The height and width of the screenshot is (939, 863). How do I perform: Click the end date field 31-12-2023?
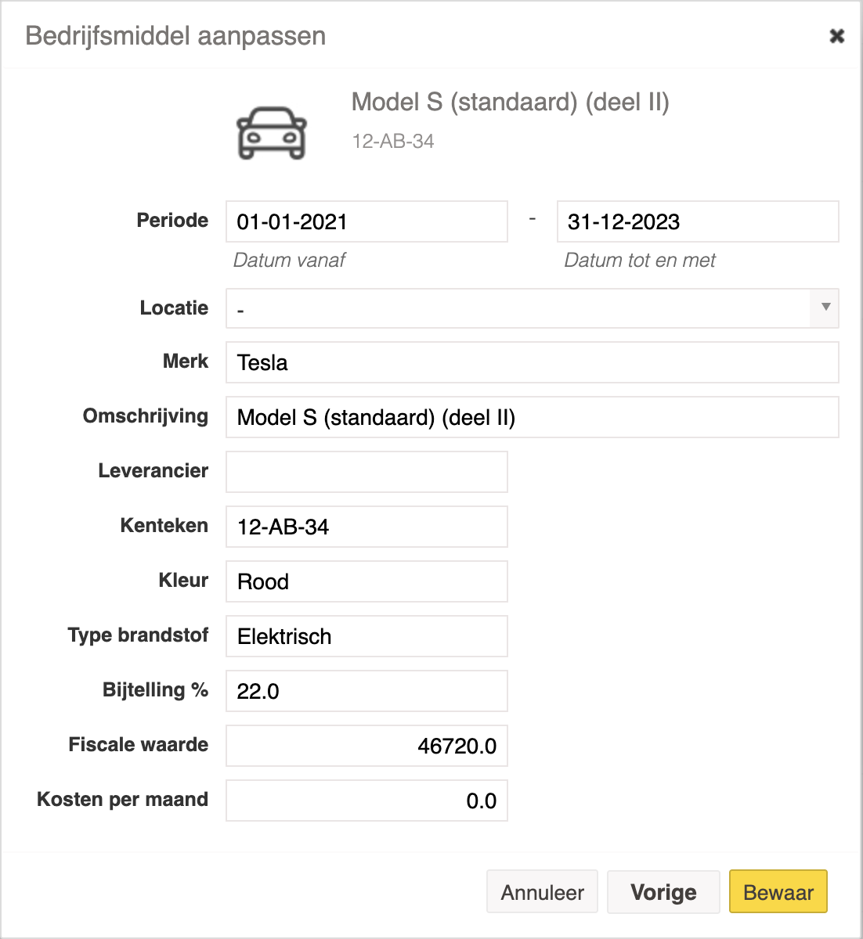pyautogui.click(x=698, y=221)
